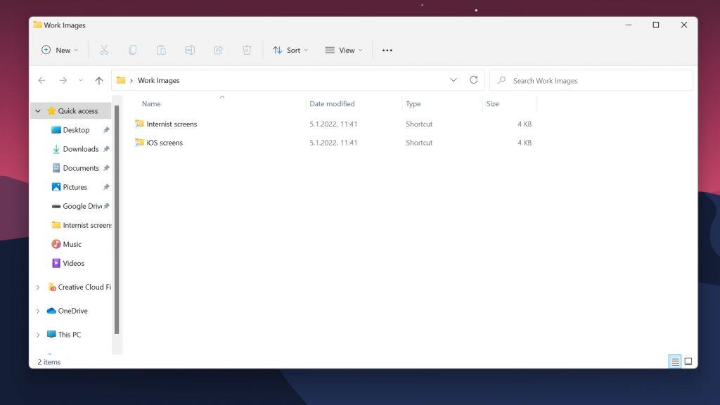The width and height of the screenshot is (720, 405).
Task: Select Downloads in navigation pane
Action: coord(81,149)
